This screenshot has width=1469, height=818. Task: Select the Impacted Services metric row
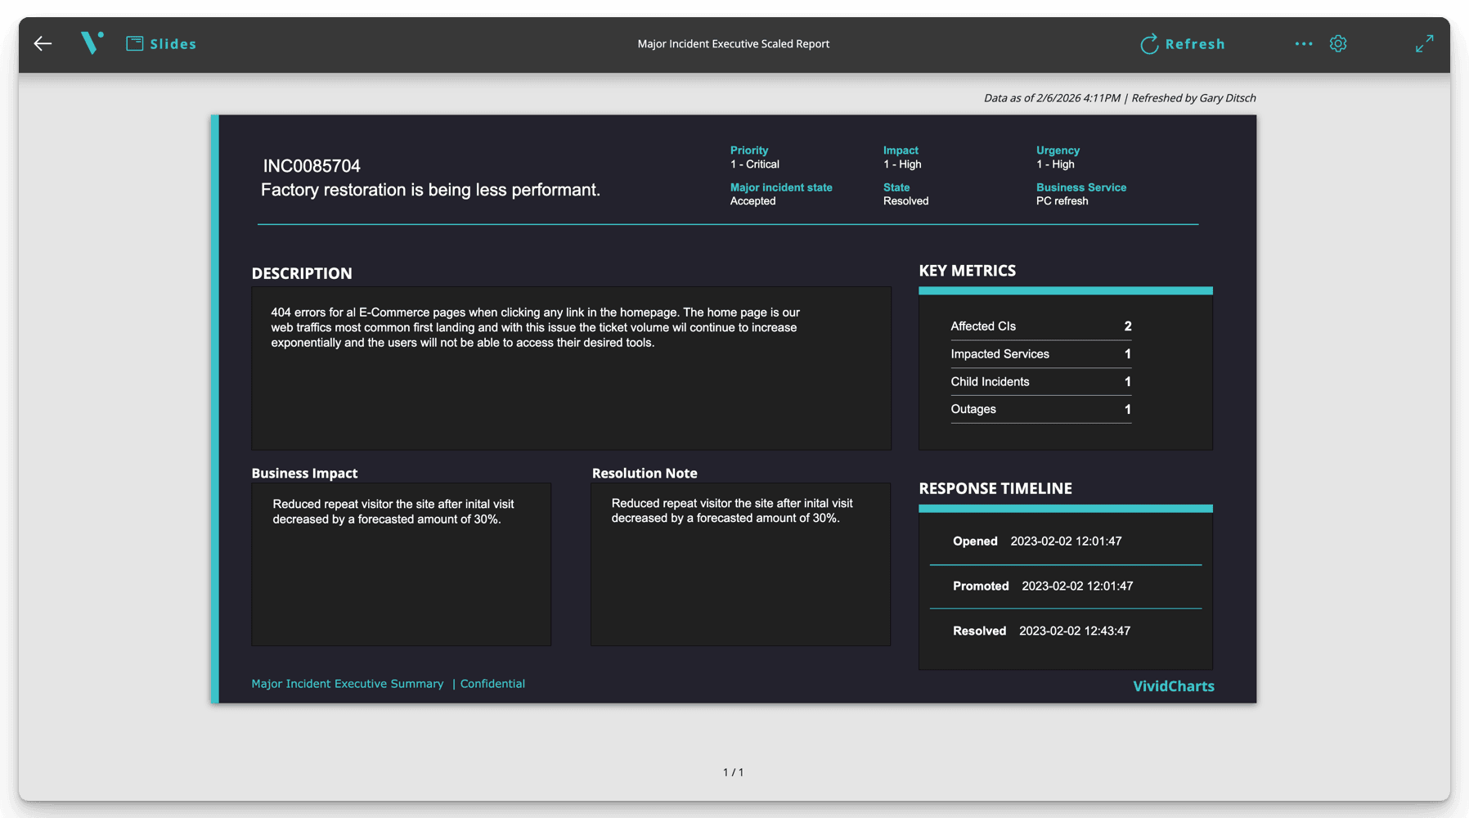1040,354
